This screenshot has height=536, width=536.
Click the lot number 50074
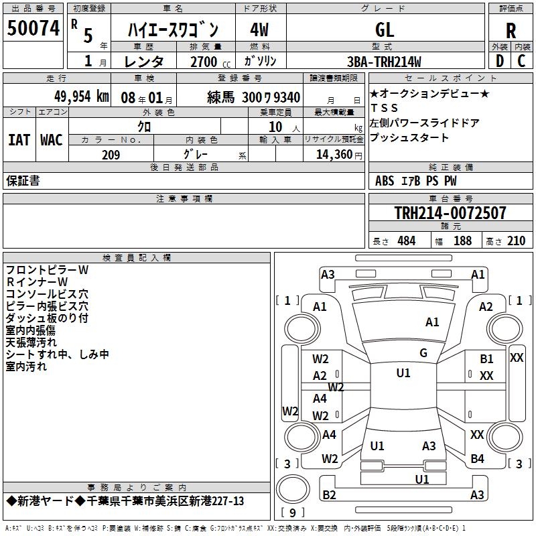click(x=33, y=27)
